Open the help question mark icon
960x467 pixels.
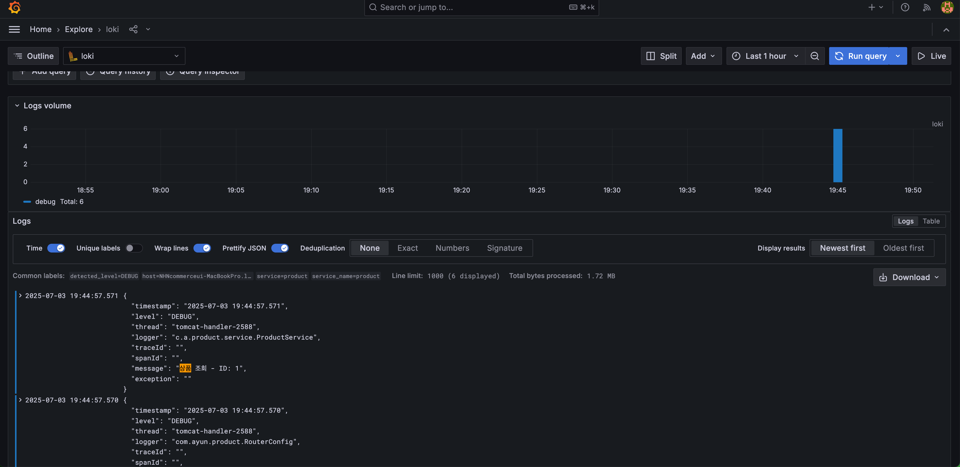[x=905, y=7]
